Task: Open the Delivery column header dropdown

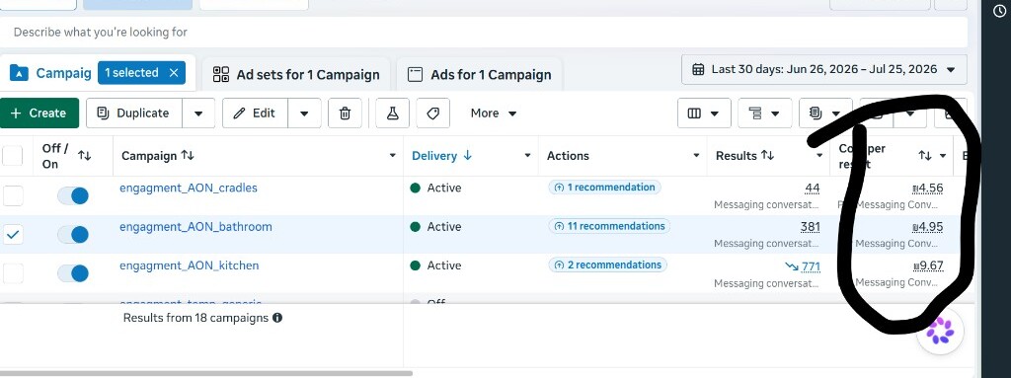Action: pyautogui.click(x=527, y=156)
